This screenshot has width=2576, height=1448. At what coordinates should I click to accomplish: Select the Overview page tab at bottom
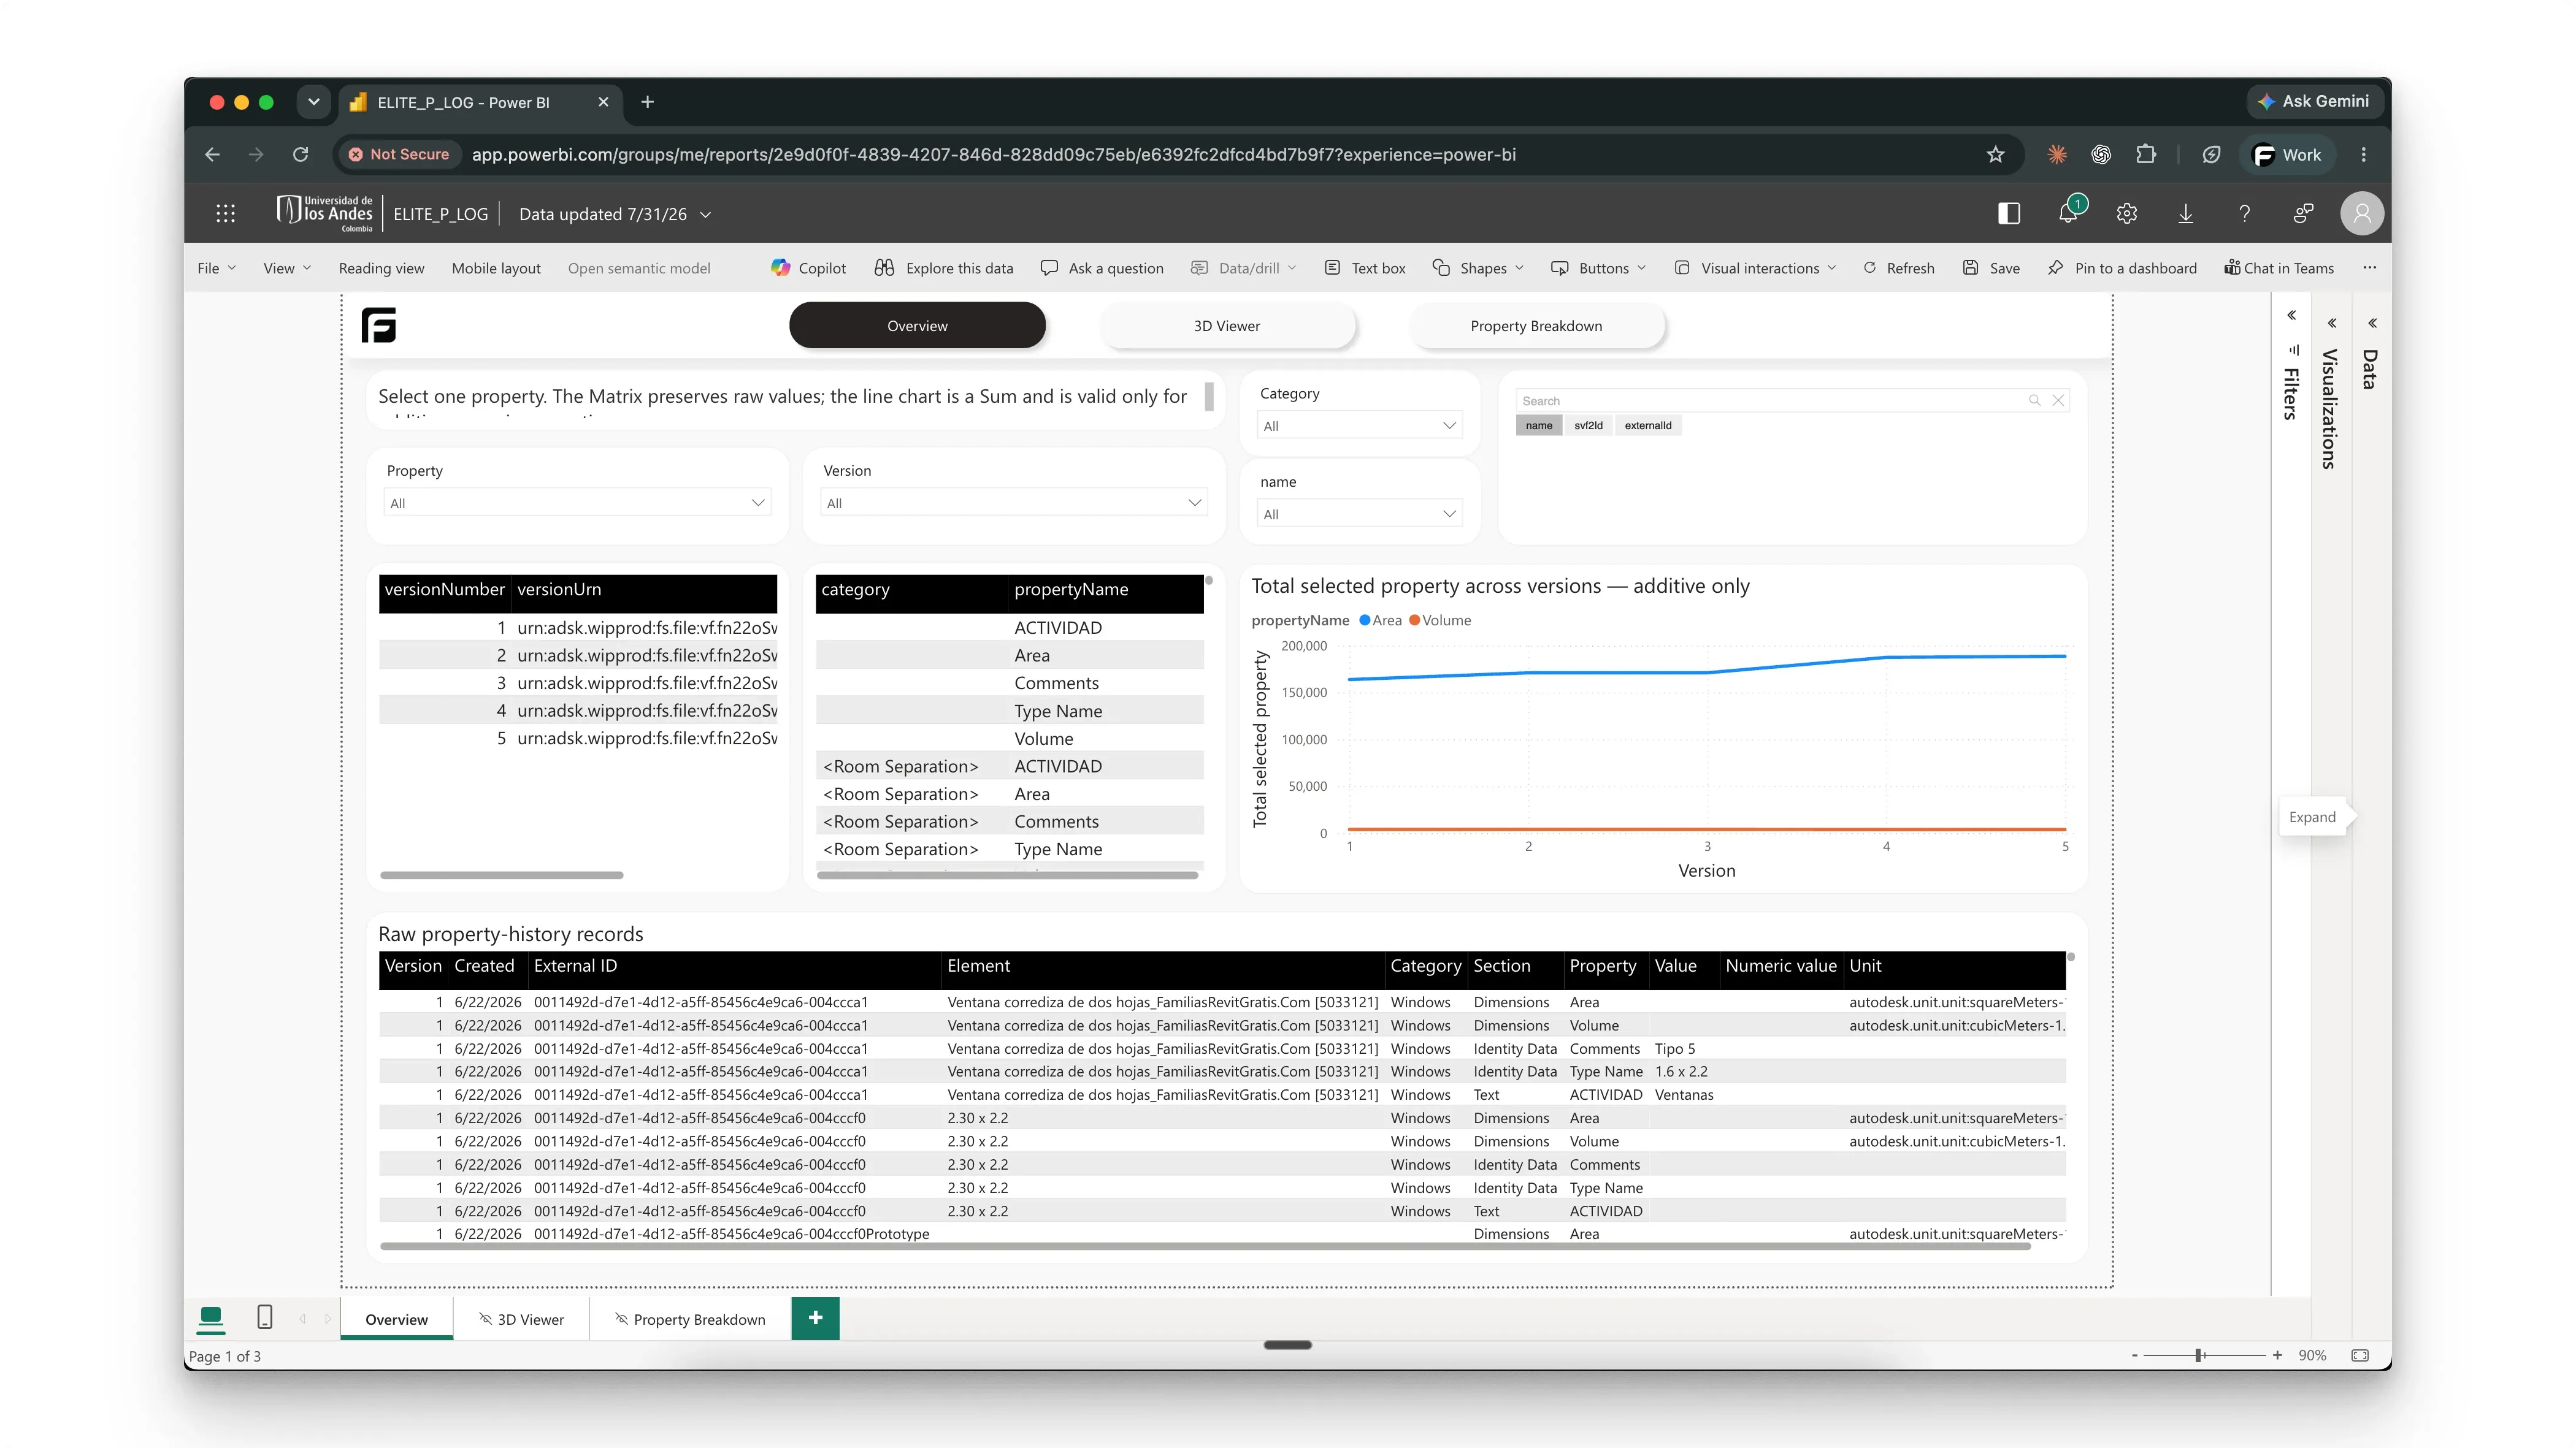(396, 1319)
